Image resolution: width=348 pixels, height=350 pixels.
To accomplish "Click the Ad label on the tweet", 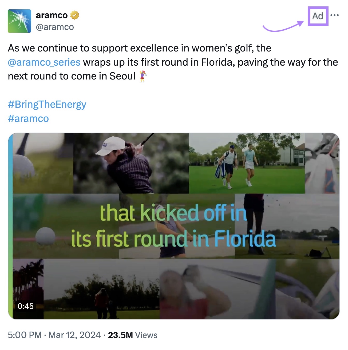I will (318, 16).
